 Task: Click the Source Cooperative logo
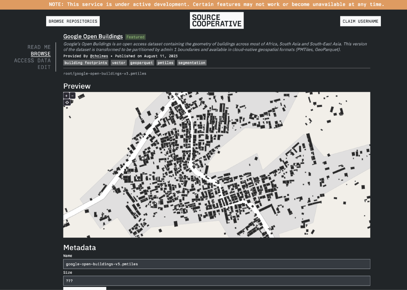pyautogui.click(x=216, y=20)
